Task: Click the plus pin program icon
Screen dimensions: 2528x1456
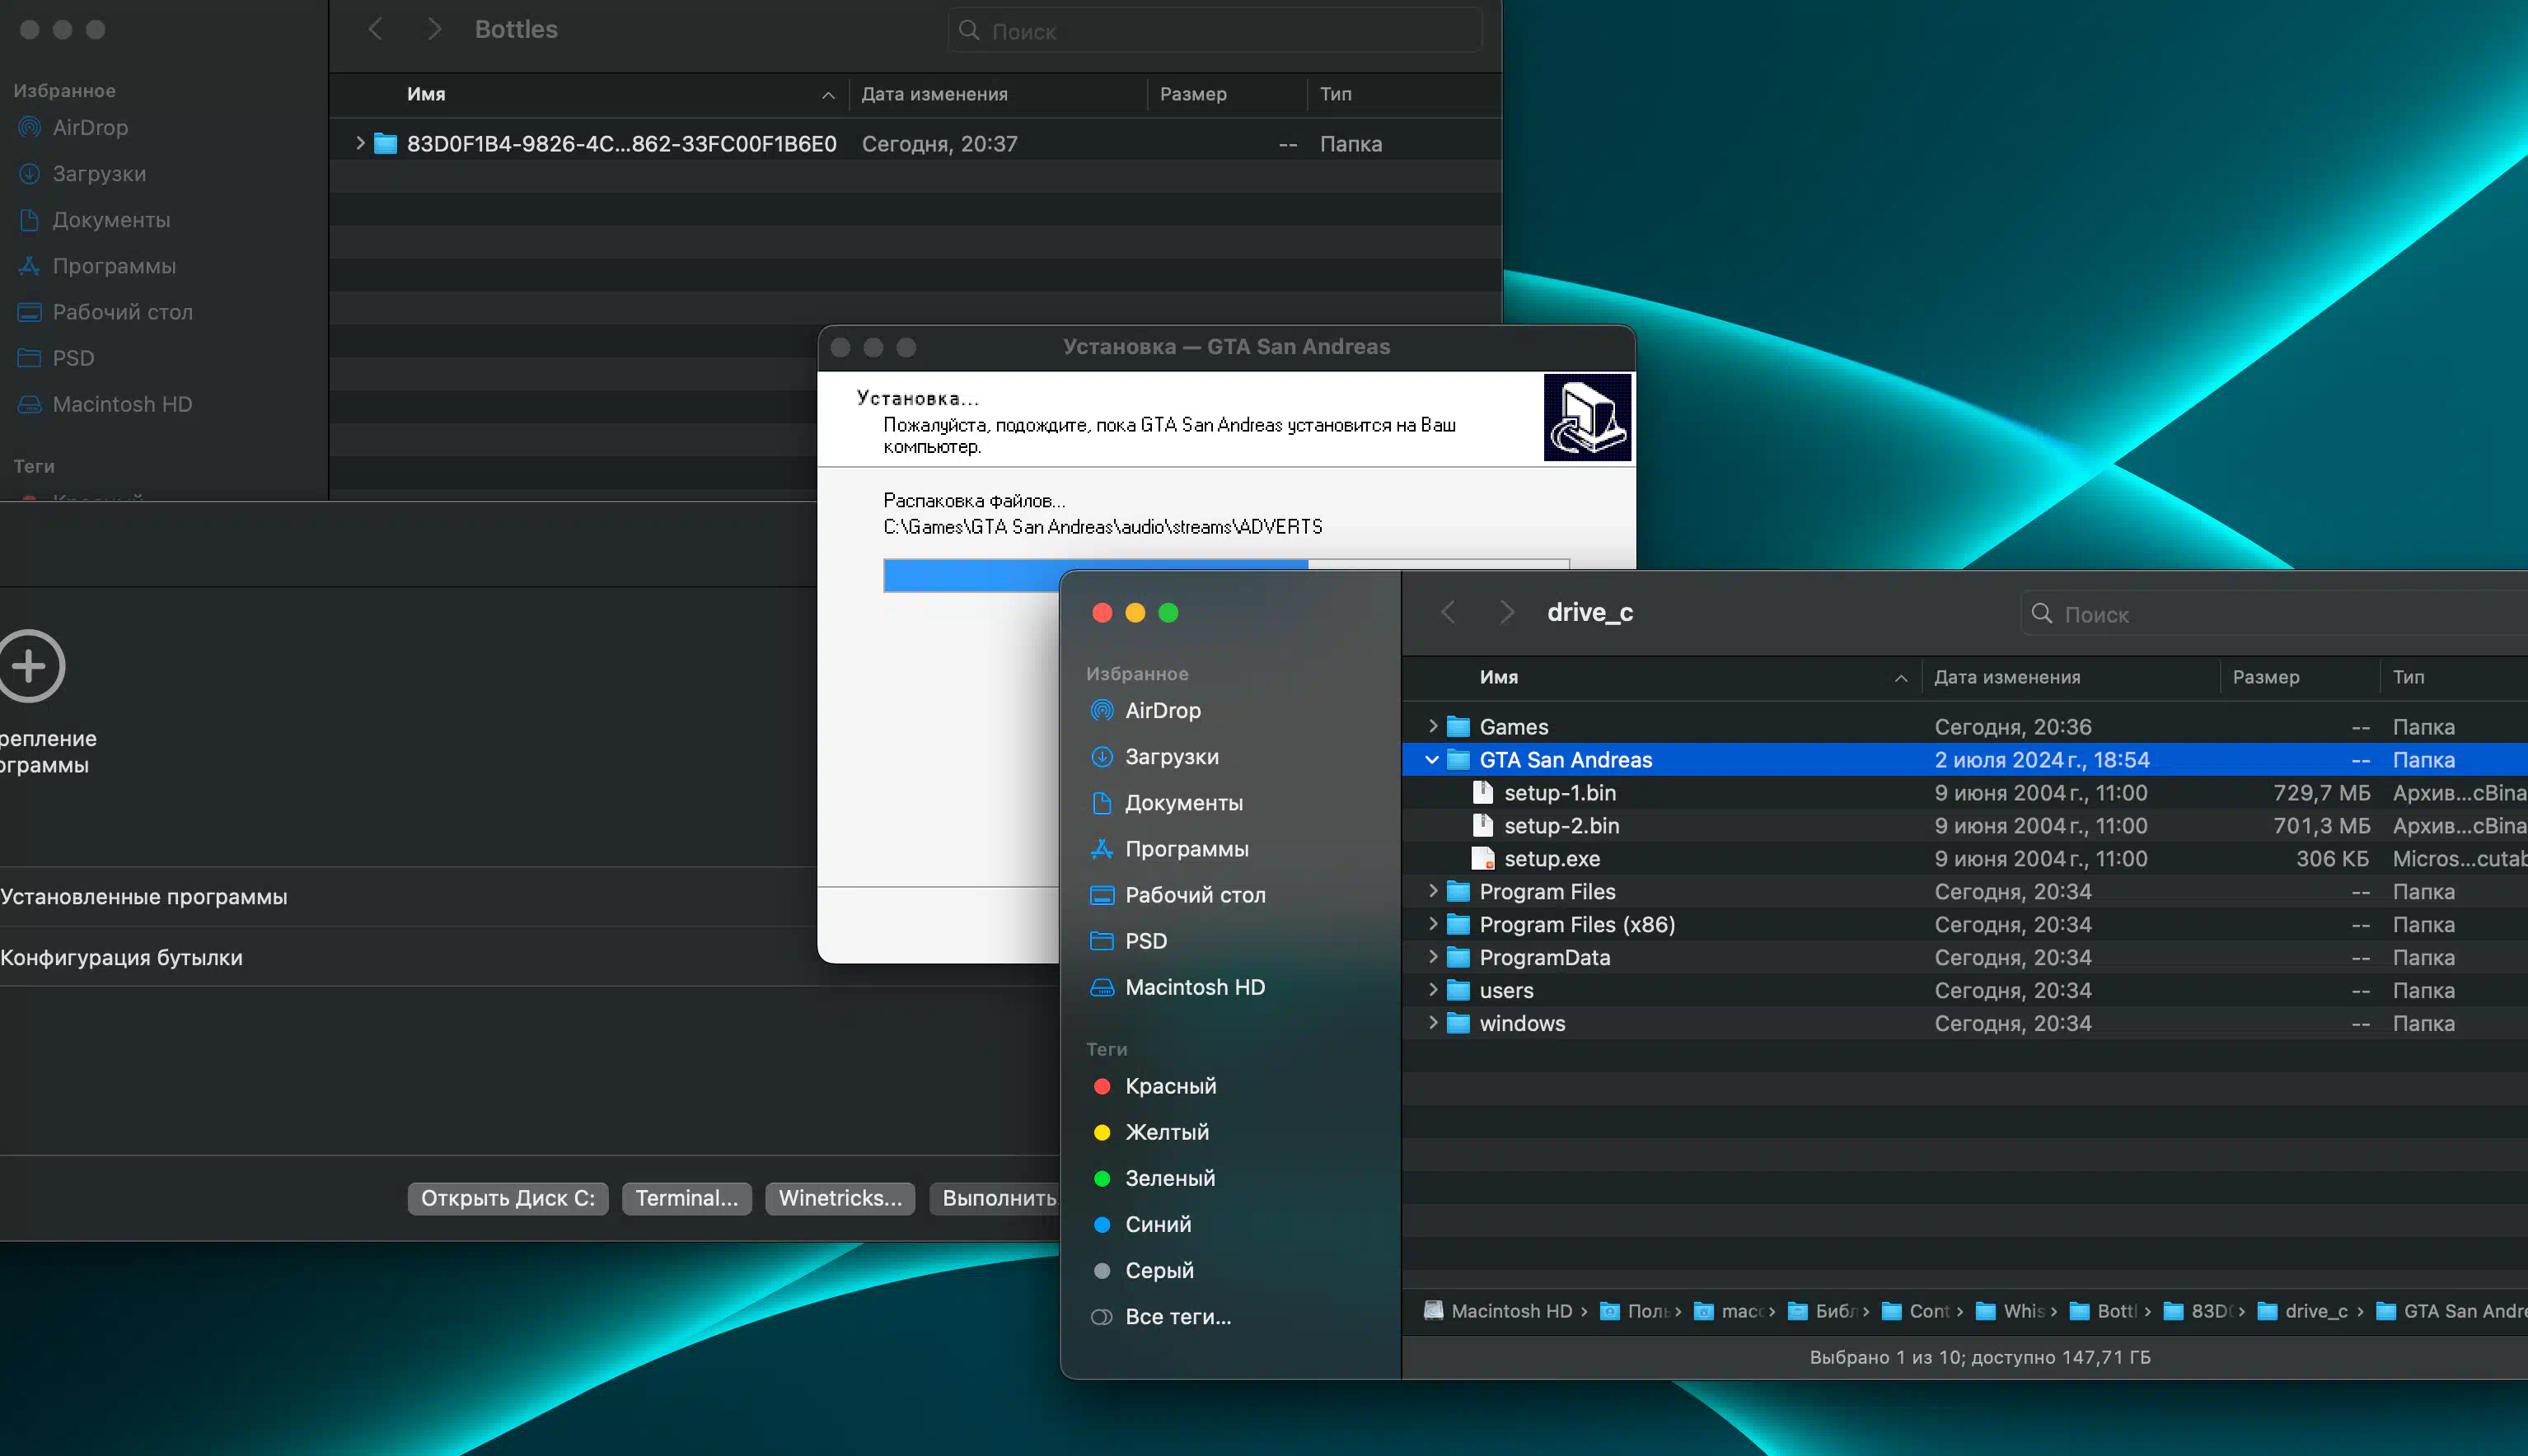Action: pyautogui.click(x=30, y=665)
